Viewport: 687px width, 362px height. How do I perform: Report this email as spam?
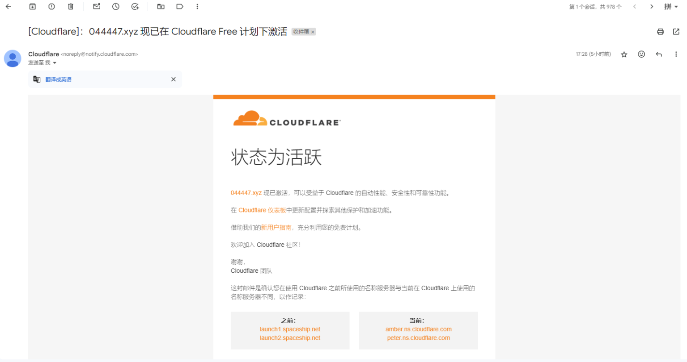(x=51, y=6)
